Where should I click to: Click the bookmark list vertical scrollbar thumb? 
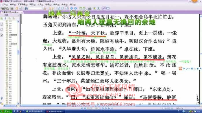18,52
